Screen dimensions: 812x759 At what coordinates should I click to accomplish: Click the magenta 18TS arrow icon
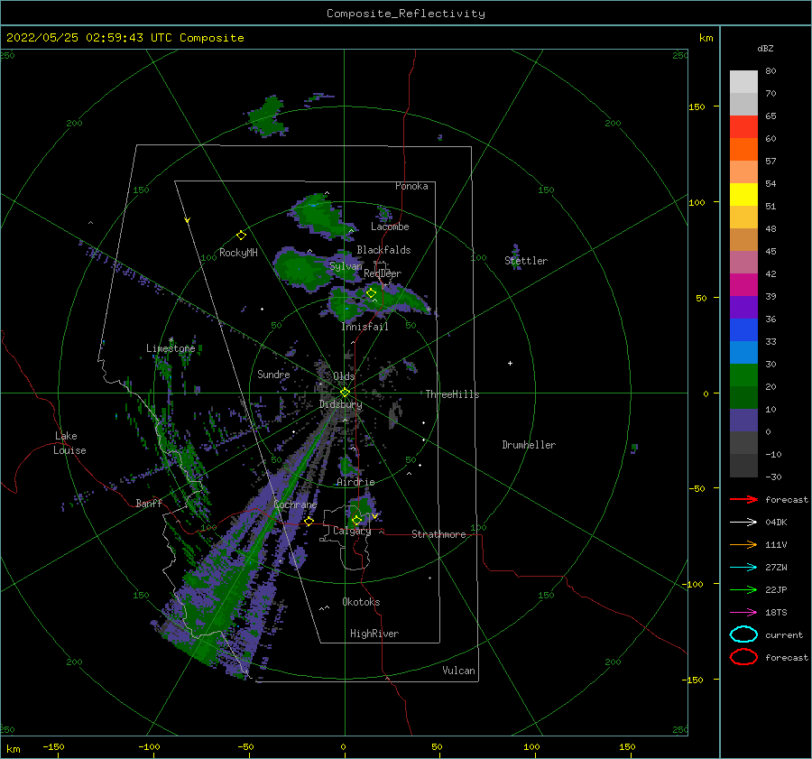click(x=743, y=613)
